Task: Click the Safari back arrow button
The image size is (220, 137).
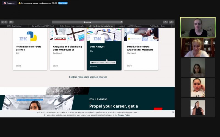Action: [3, 22]
